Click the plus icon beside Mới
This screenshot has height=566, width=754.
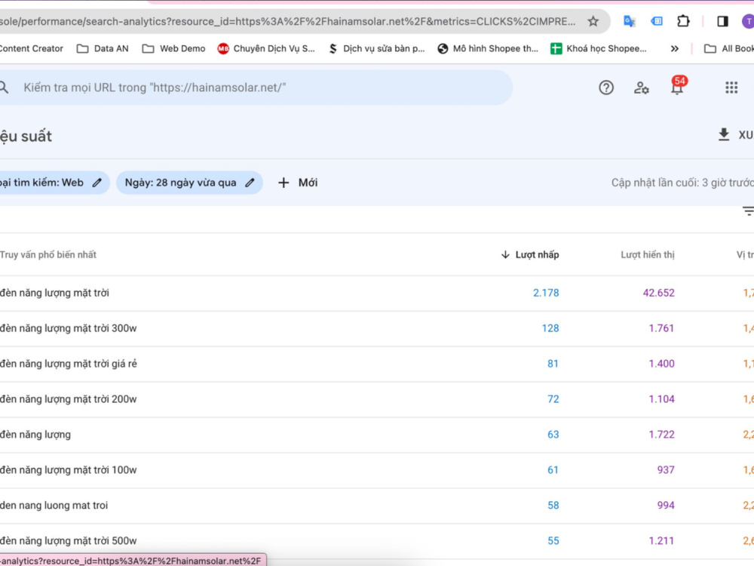click(x=284, y=183)
